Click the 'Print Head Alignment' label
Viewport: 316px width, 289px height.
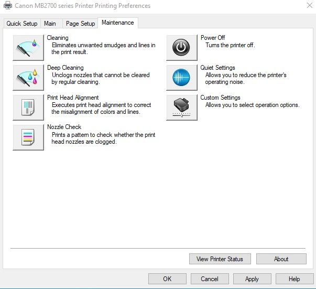click(x=73, y=98)
